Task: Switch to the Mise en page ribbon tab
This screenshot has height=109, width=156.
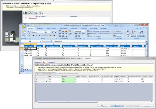Action: pos(52,28)
